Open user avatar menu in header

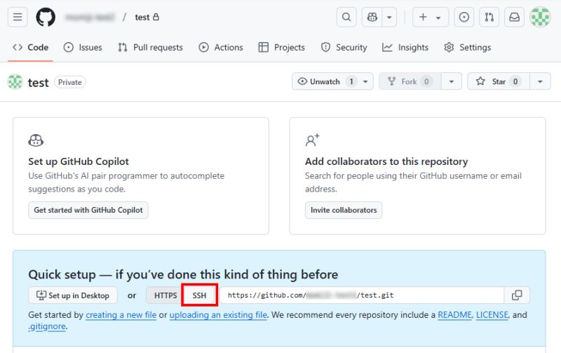tap(540, 17)
